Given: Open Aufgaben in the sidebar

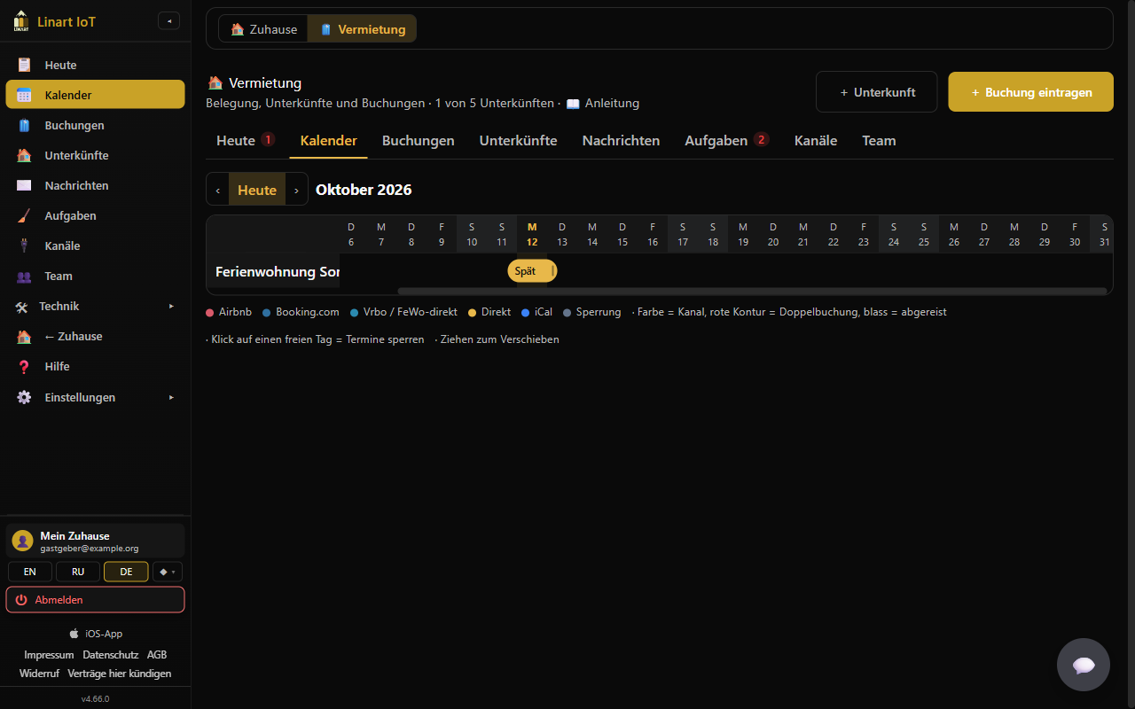Looking at the screenshot, I should (95, 215).
